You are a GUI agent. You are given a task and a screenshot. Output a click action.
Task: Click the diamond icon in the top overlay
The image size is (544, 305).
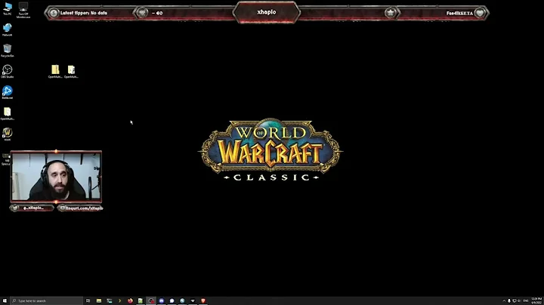(x=142, y=13)
